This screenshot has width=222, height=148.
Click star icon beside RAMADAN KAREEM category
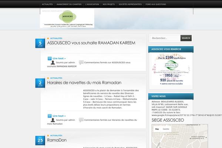(x=48, y=38)
